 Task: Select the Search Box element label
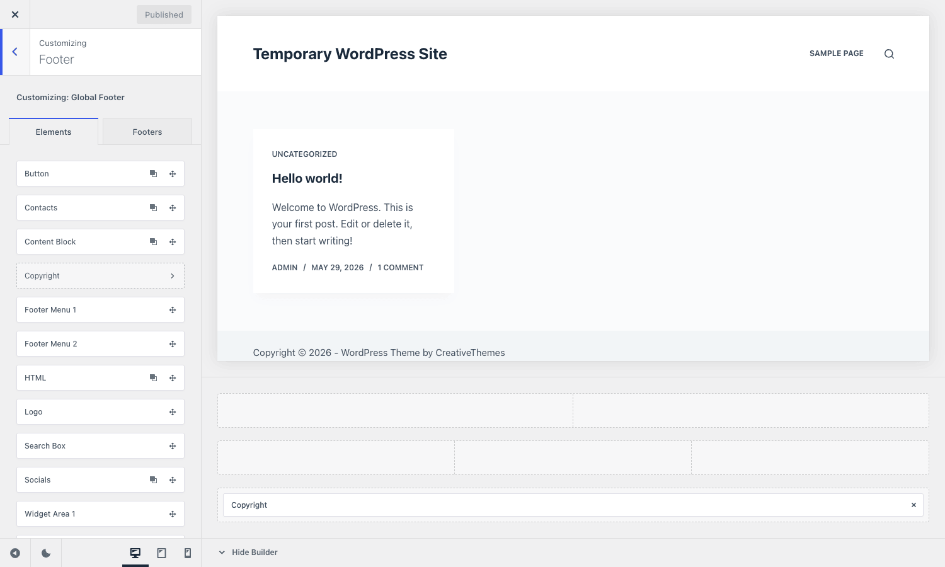point(45,446)
